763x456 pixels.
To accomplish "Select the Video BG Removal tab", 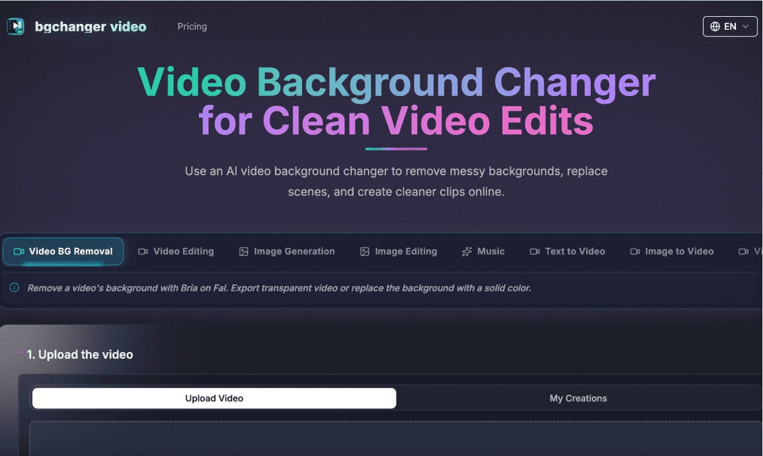I will [63, 251].
